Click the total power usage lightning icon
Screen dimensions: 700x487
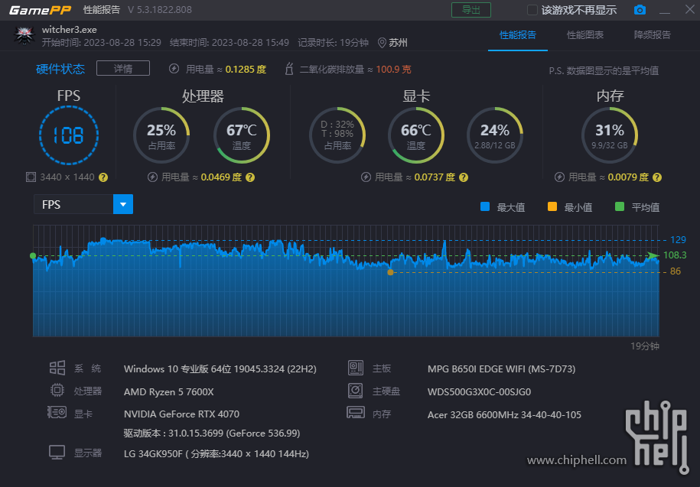click(x=174, y=69)
